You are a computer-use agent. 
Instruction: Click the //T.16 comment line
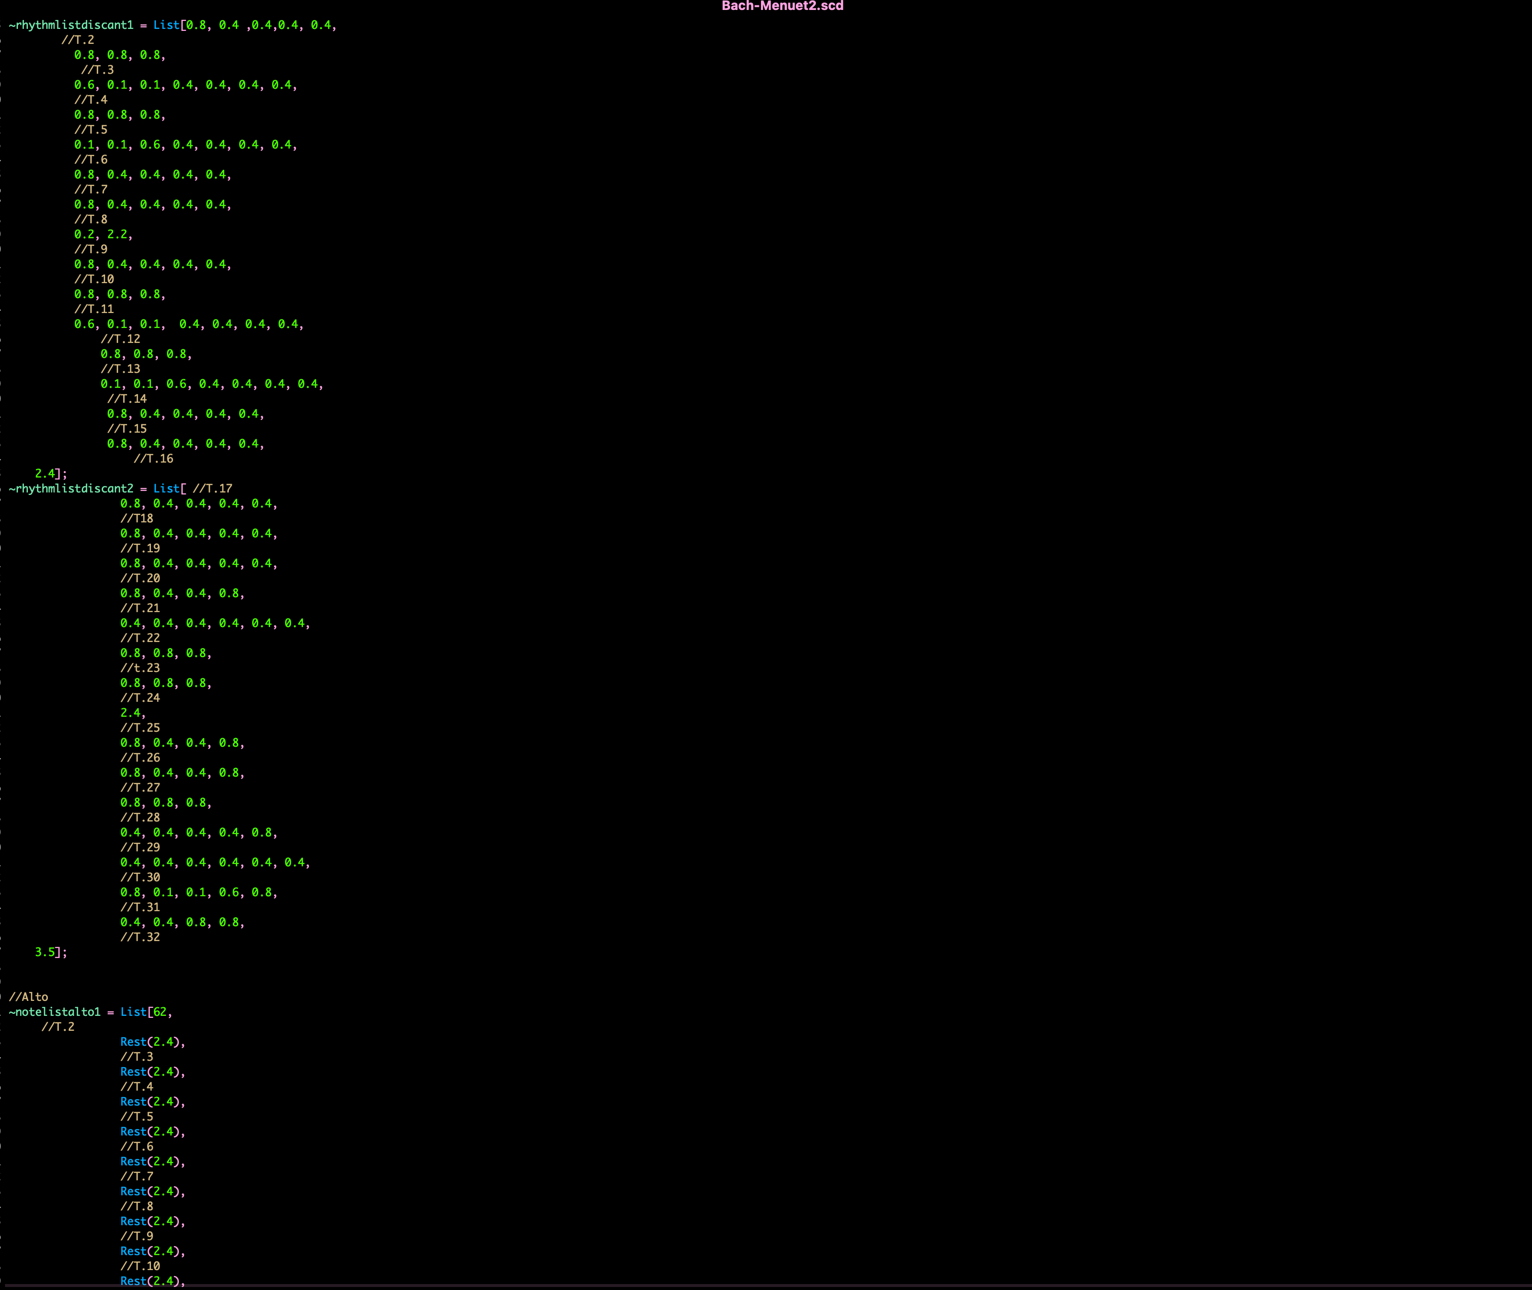click(x=153, y=459)
